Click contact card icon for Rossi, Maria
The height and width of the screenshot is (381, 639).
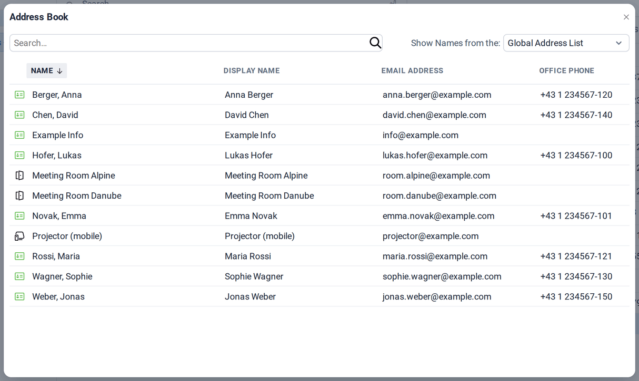[19, 256]
